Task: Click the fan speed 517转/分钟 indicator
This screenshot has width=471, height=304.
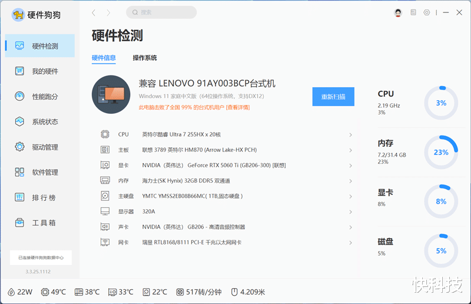Action: click(198, 292)
